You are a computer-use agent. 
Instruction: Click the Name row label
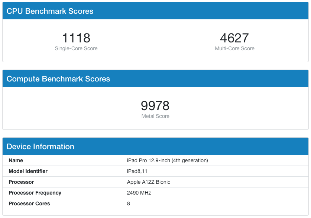[x=16, y=160]
